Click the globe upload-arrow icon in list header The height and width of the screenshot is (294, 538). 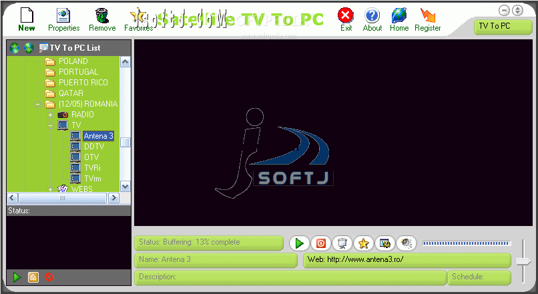[x=29, y=48]
